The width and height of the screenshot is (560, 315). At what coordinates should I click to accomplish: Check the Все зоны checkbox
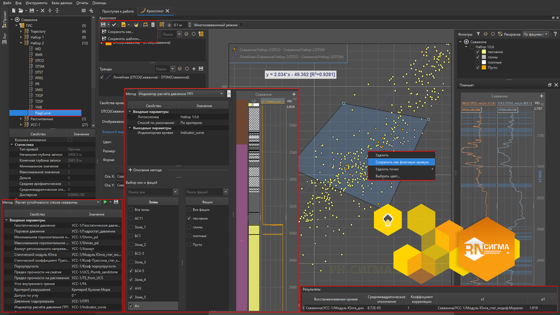click(131, 210)
